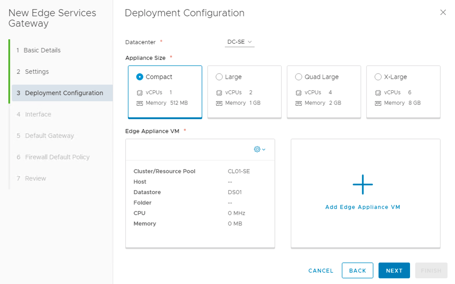Select the Compact appliance size radio button
Viewport: 455px width, 284px height.
[140, 77]
